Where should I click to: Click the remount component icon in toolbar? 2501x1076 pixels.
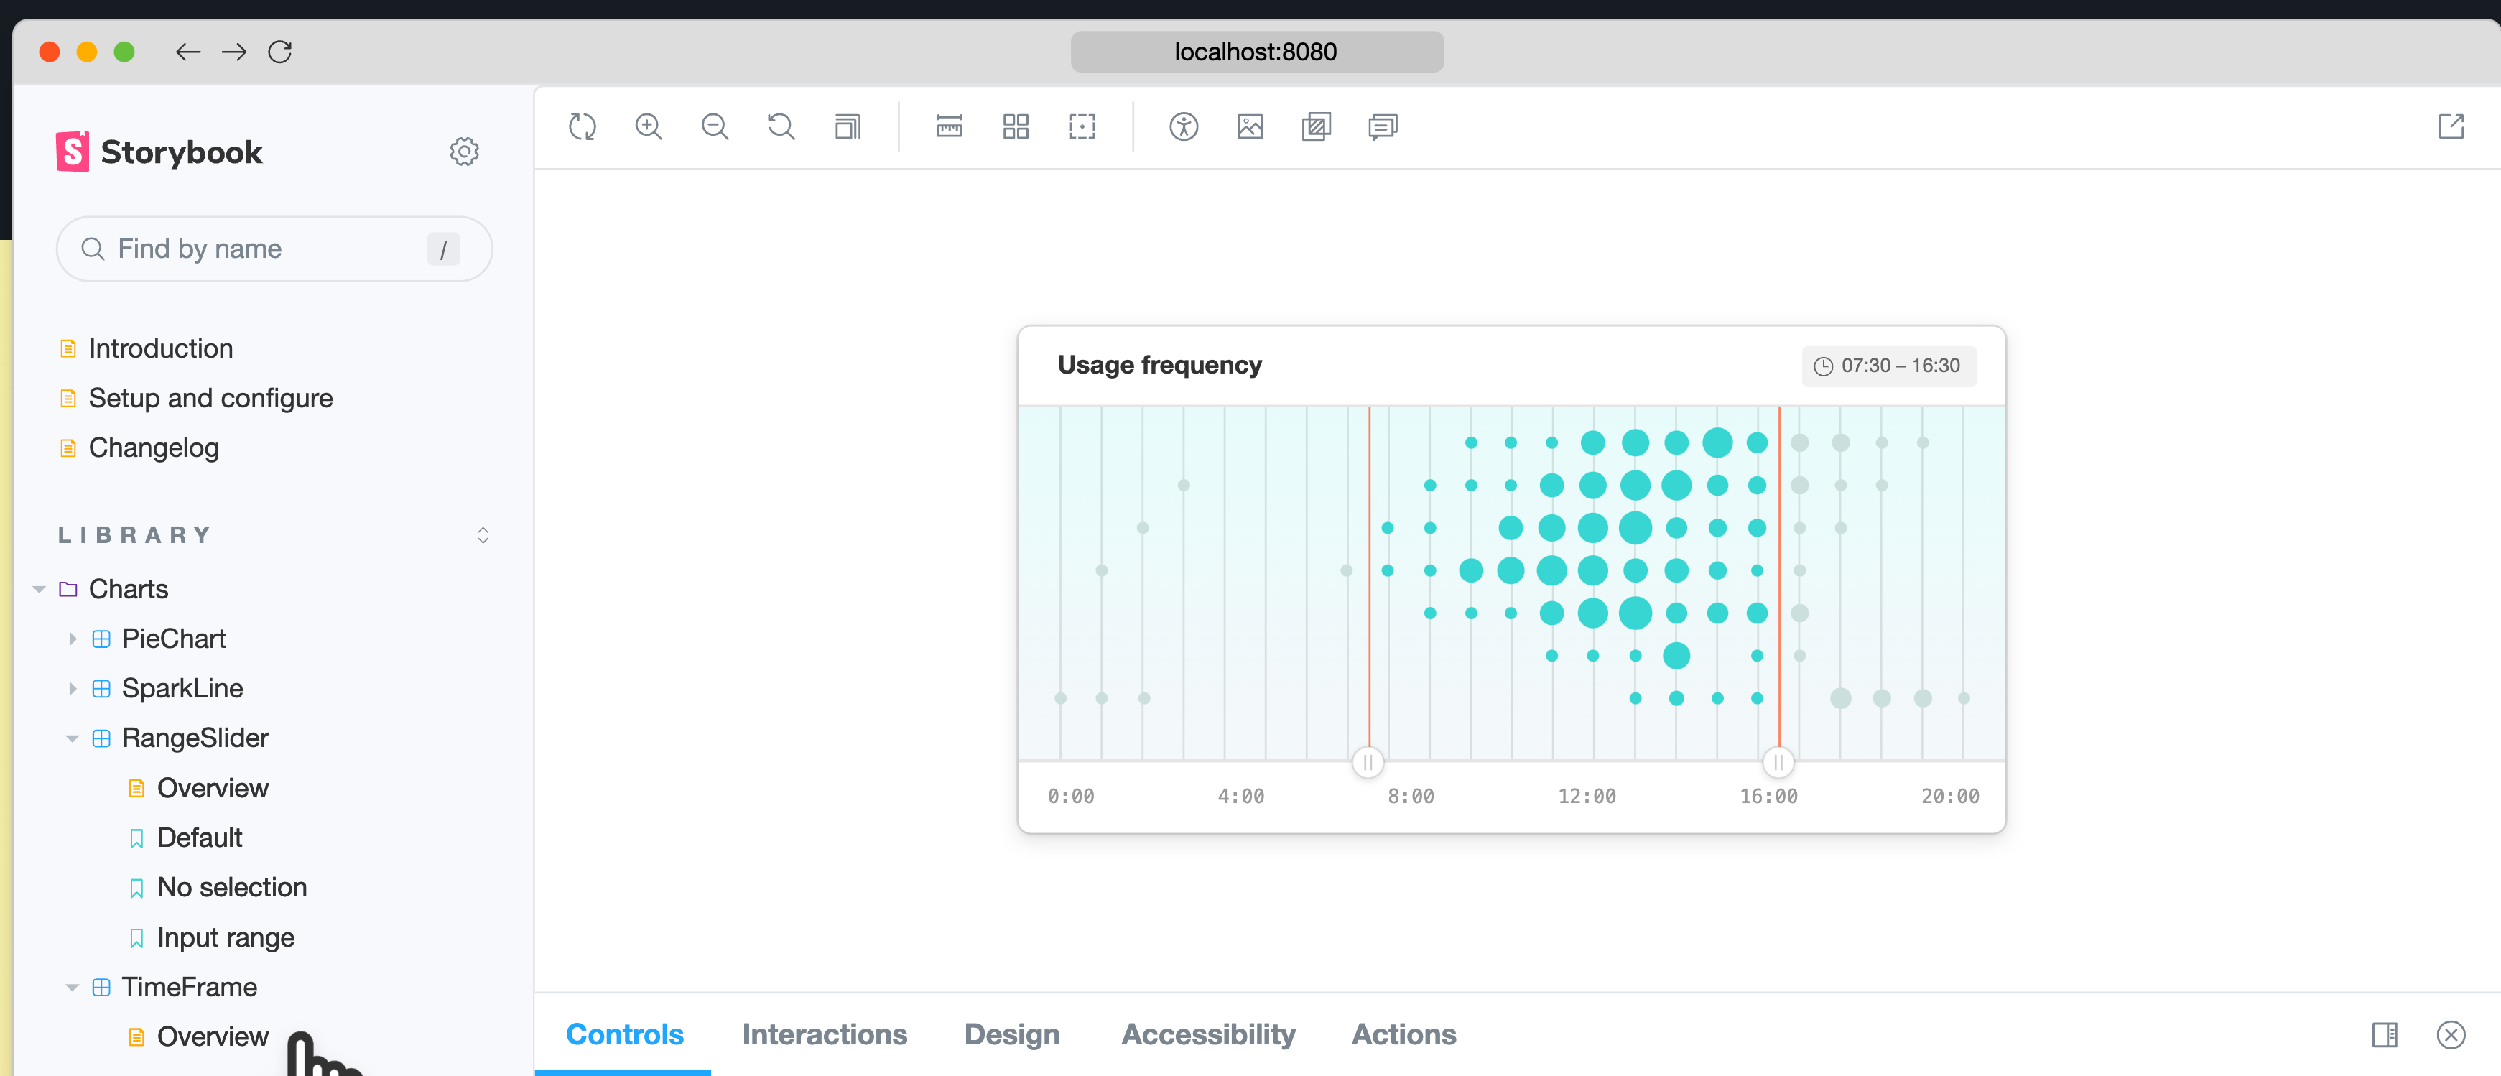(x=583, y=126)
